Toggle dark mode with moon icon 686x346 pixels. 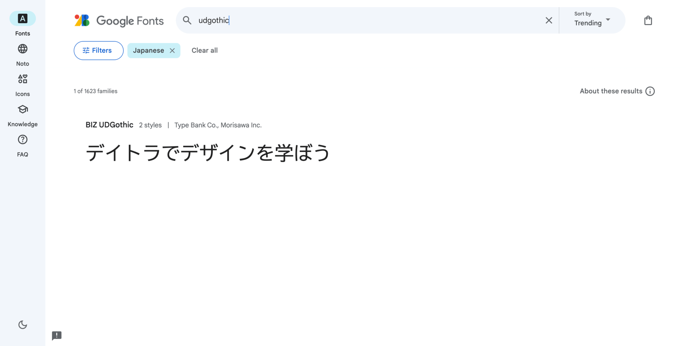22,325
